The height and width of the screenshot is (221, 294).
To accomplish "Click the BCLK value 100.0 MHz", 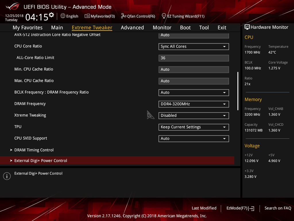I will pyautogui.click(x=253, y=68).
